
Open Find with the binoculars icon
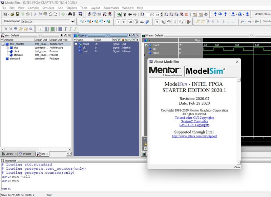coord(70,14)
